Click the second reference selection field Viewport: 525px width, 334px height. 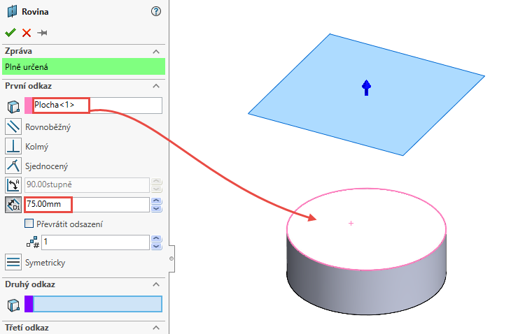(97, 304)
